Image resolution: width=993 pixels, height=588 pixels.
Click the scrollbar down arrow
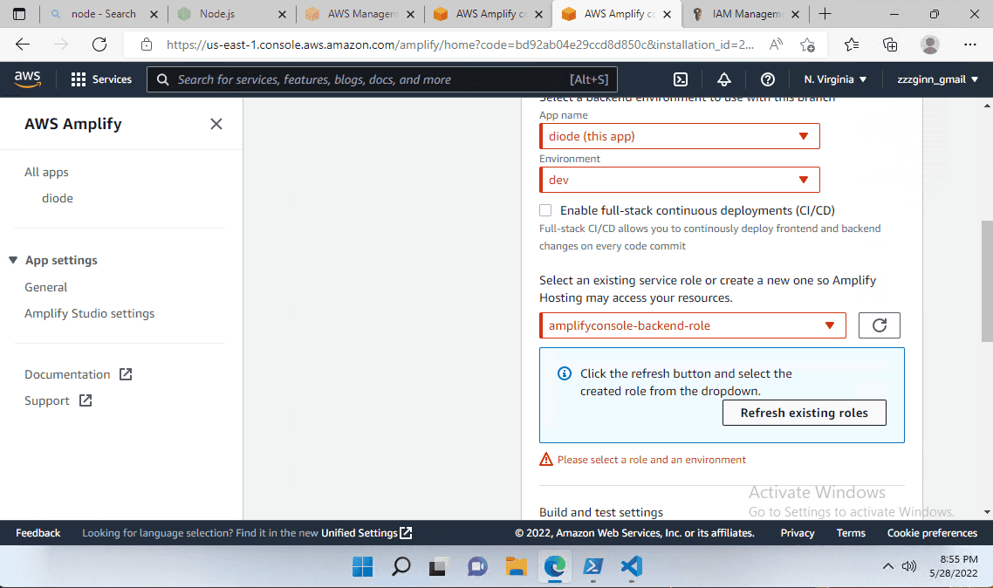[x=987, y=512]
